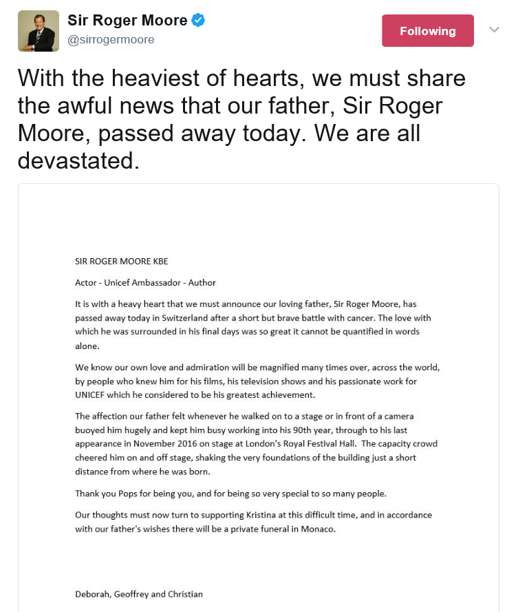Click the Sir Roger Moore display name
The width and height of the screenshot is (518, 612).
tap(127, 21)
